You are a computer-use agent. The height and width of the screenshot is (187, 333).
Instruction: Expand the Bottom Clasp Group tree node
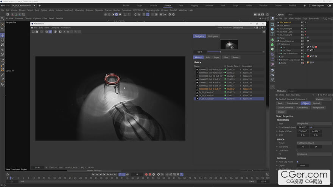[x=278, y=60]
